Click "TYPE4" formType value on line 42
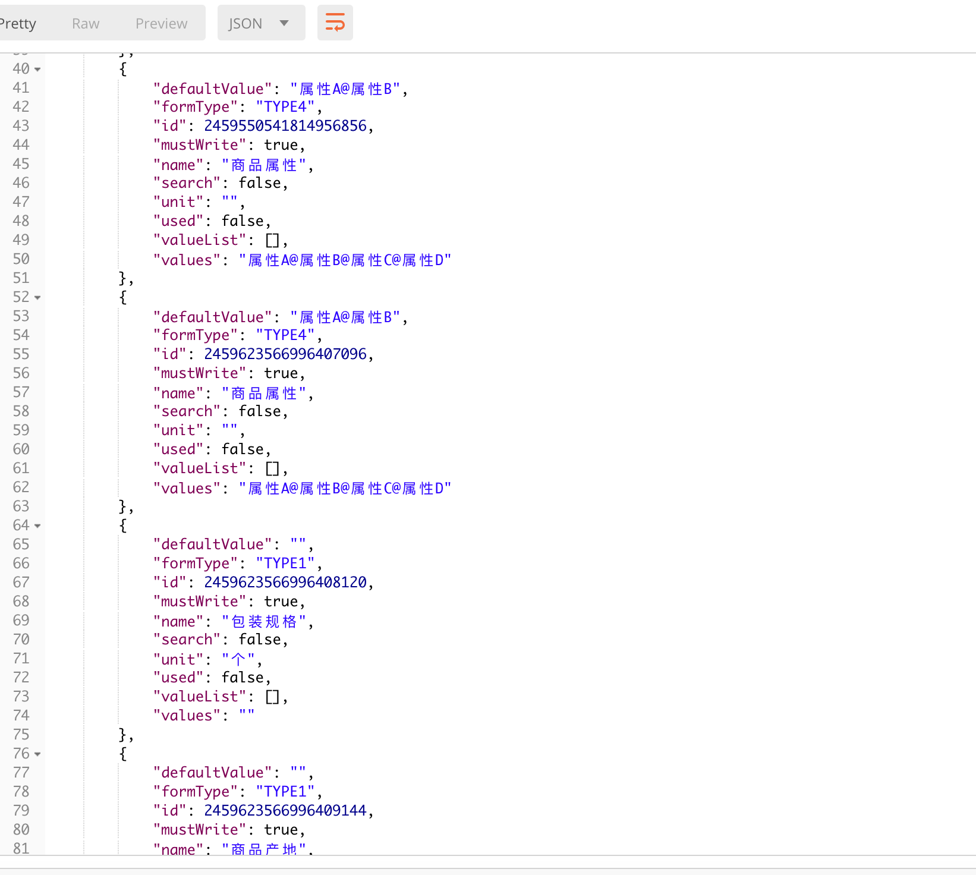This screenshot has width=976, height=875. [x=285, y=107]
